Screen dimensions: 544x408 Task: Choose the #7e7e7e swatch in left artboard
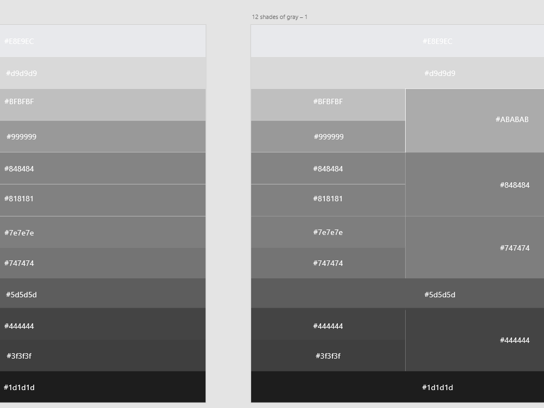103,232
